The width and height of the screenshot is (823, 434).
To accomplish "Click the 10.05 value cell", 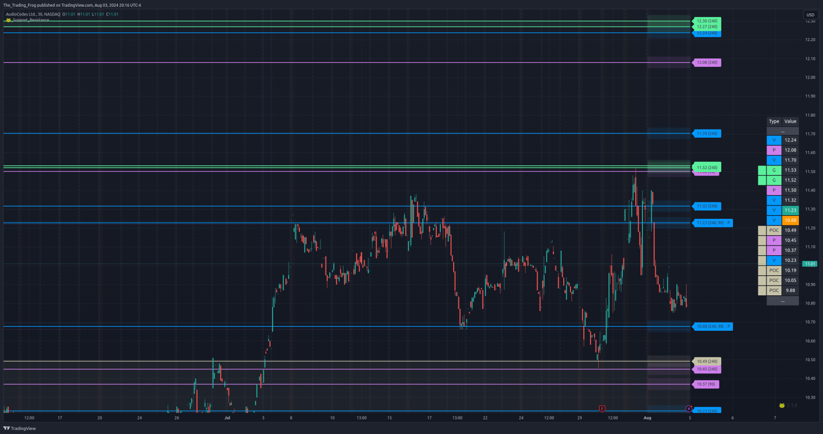I will point(791,280).
